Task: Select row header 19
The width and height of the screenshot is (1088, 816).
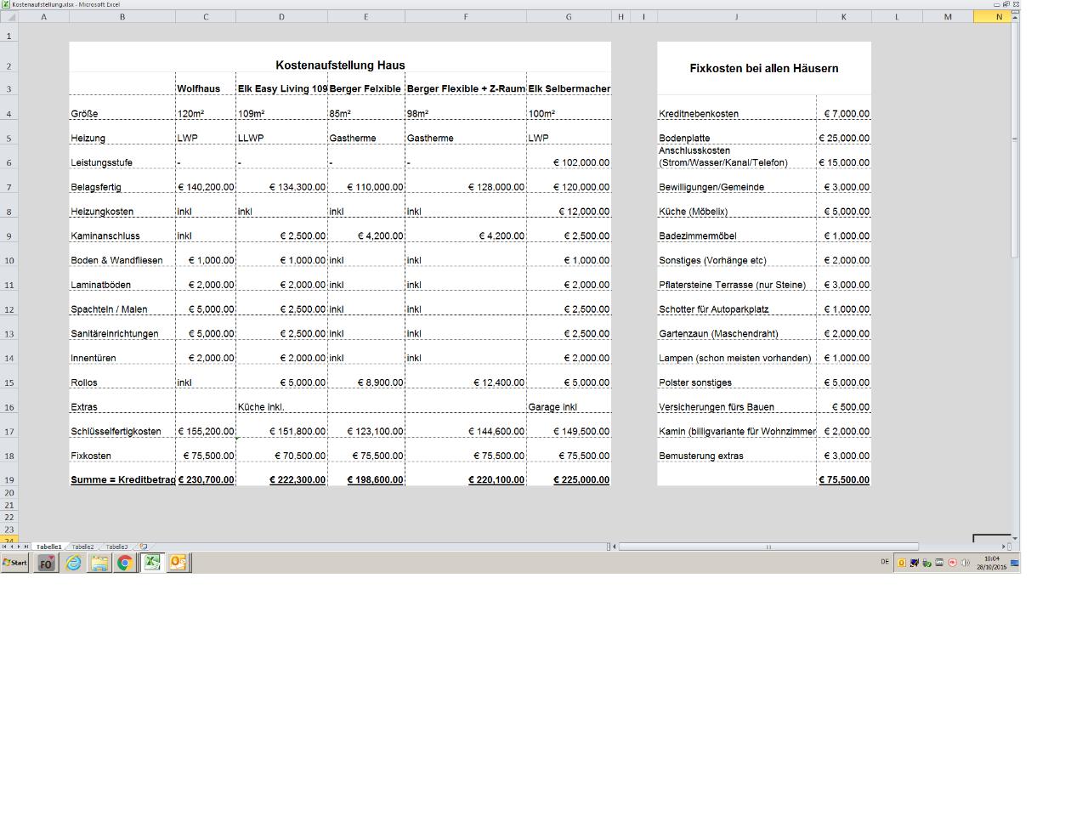Action: [8, 480]
